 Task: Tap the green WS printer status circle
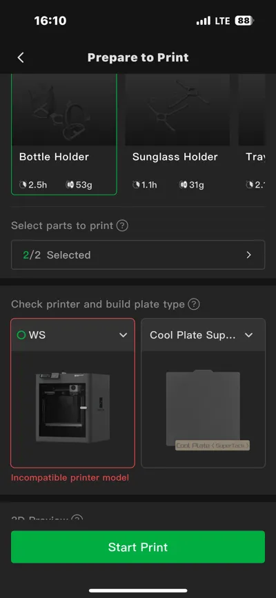21,335
